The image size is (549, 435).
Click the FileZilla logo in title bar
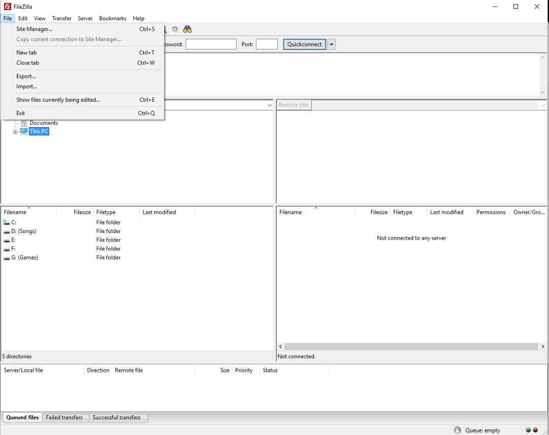[7, 7]
